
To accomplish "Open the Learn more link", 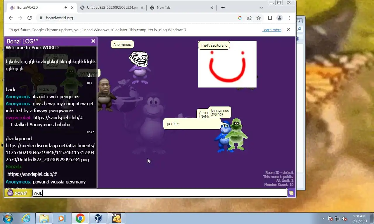I will click(x=272, y=30).
